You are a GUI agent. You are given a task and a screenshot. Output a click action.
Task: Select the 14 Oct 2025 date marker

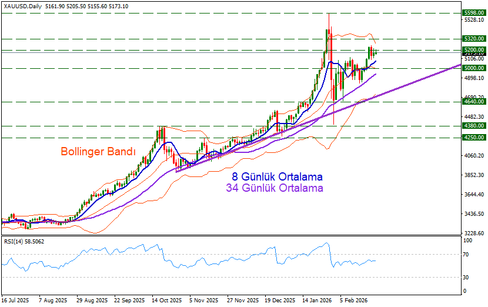coord(166,300)
